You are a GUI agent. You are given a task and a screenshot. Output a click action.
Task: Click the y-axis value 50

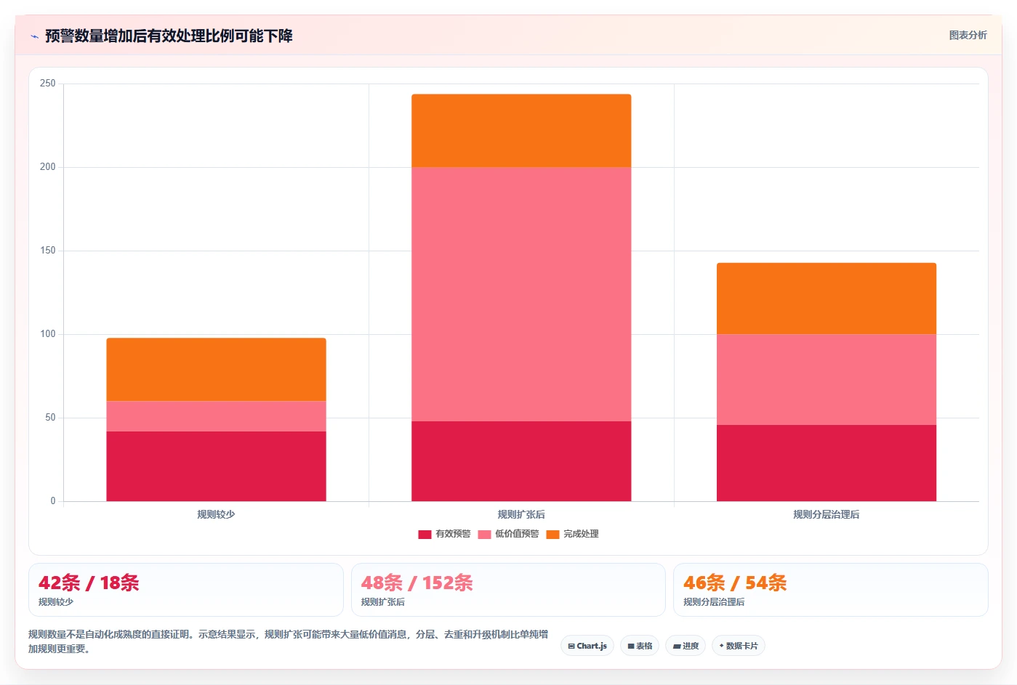coord(50,418)
